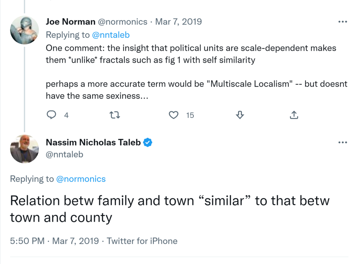
Task: Click the 5:50 PM timestamp
Action: coord(27,241)
